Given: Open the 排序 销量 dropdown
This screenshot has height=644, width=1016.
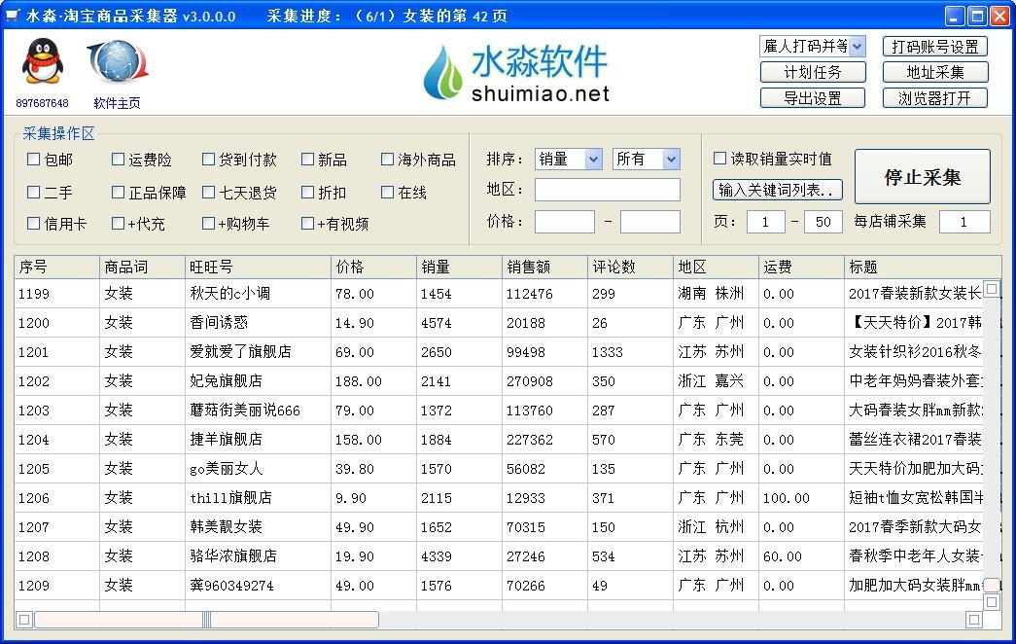Looking at the screenshot, I should click(x=568, y=159).
